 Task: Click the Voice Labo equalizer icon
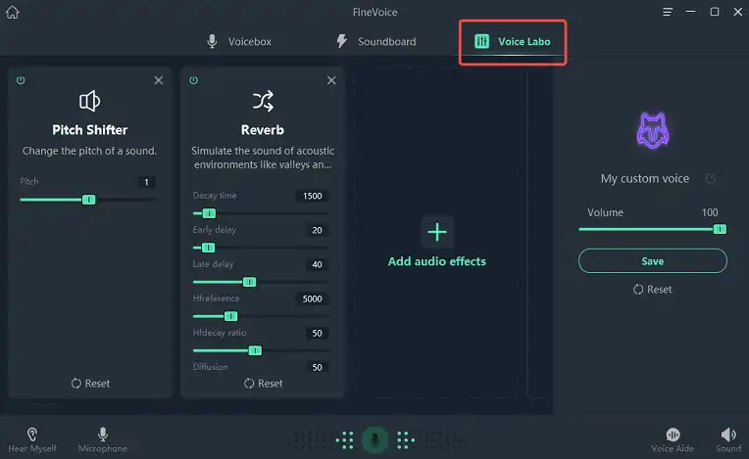481,41
